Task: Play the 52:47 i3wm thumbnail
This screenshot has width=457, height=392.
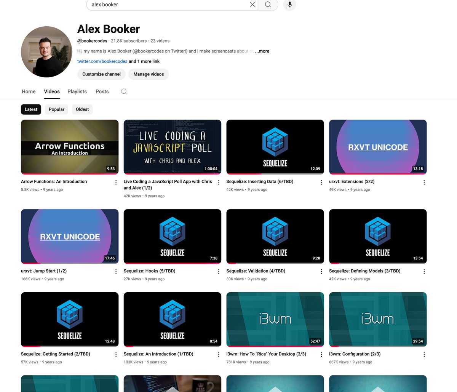Action: click(x=275, y=320)
